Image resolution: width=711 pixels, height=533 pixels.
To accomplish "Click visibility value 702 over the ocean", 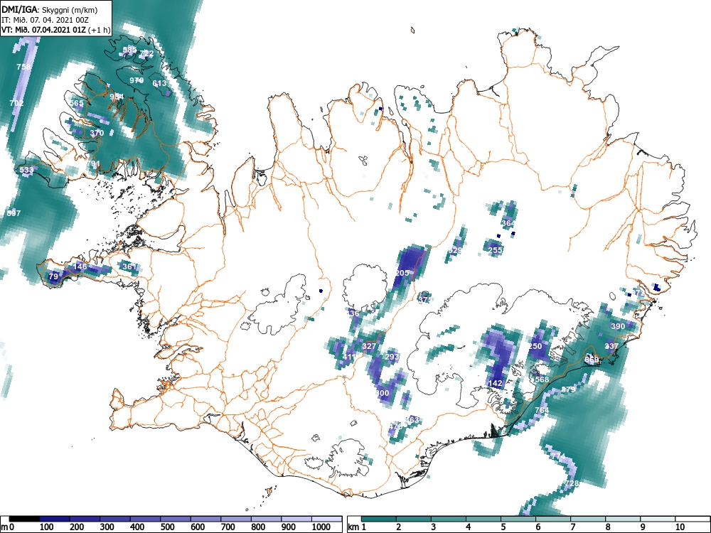I will click(16, 103).
